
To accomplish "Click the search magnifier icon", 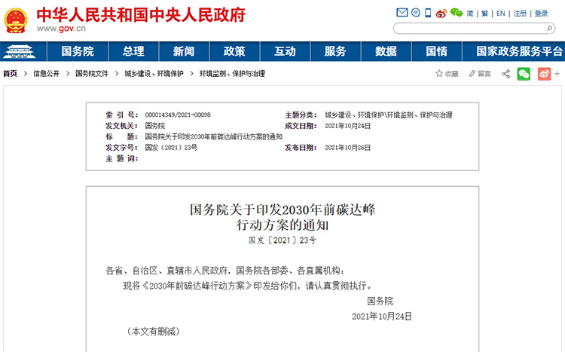I will [551, 29].
